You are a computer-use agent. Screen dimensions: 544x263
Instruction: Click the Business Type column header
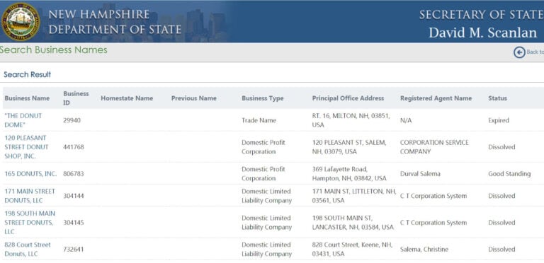coord(263,98)
